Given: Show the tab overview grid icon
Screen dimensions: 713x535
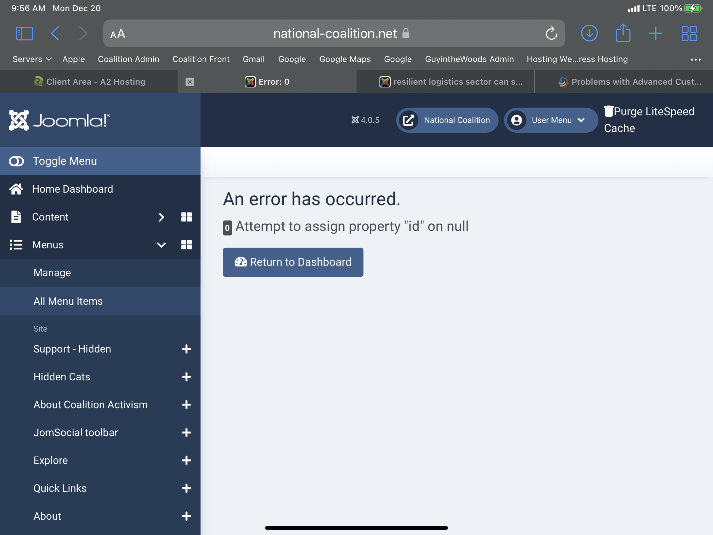Looking at the screenshot, I should (x=689, y=33).
